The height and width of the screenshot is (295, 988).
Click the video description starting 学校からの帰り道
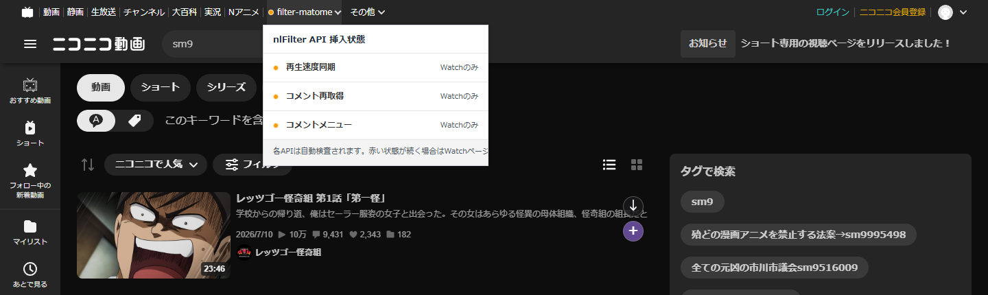(442, 215)
